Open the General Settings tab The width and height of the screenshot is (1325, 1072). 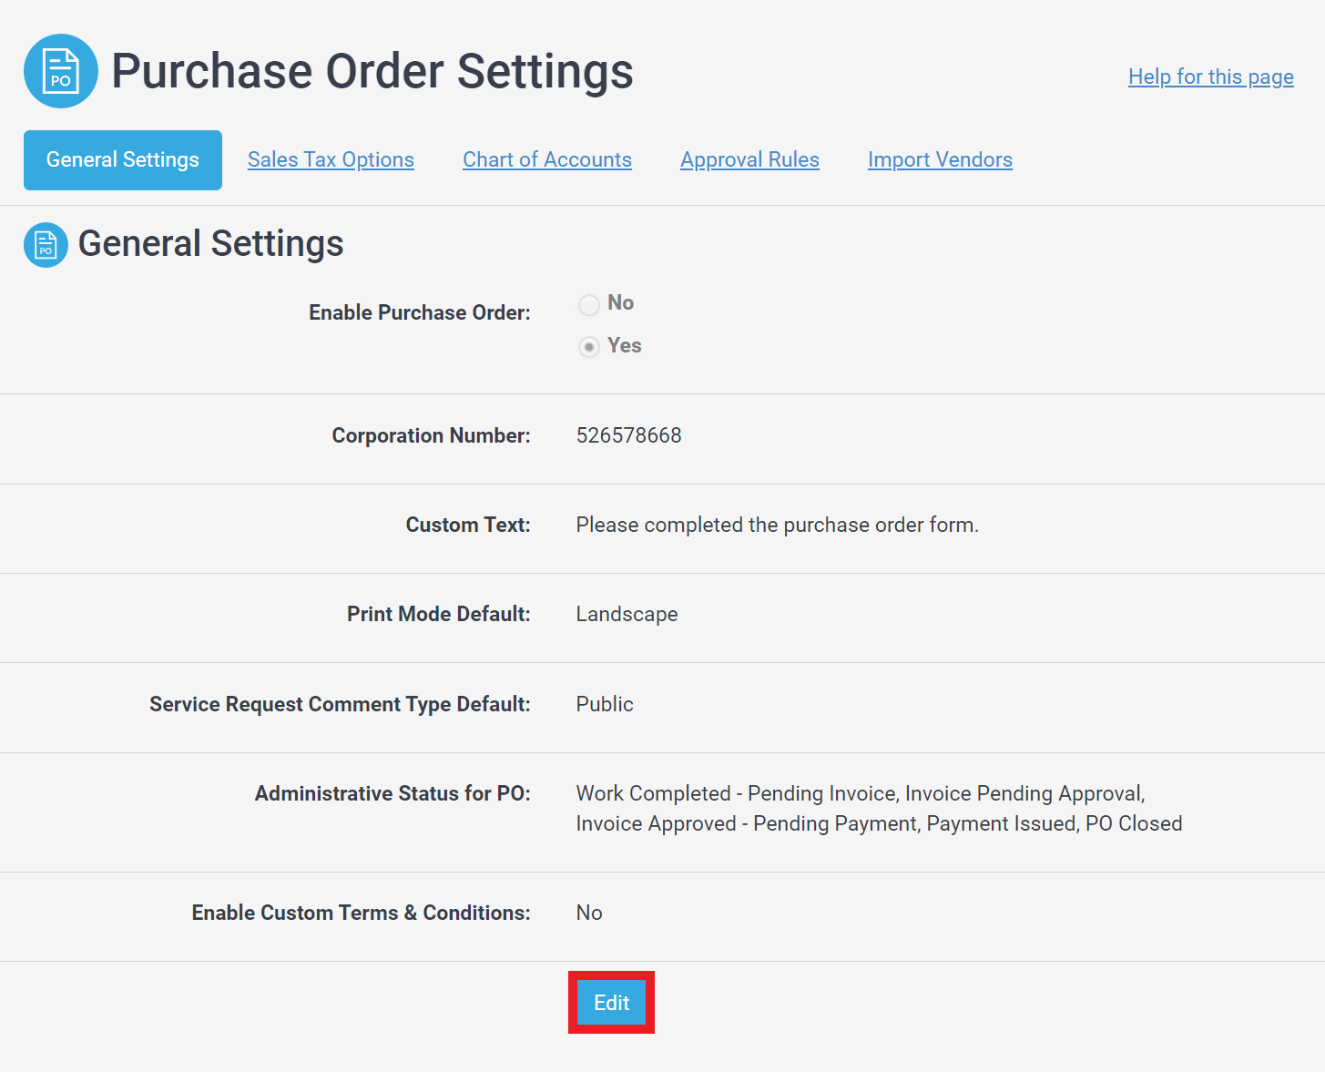(x=123, y=160)
